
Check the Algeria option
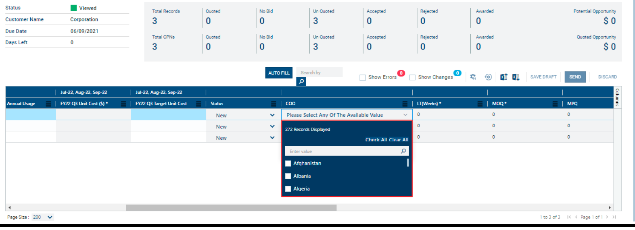coord(288,189)
